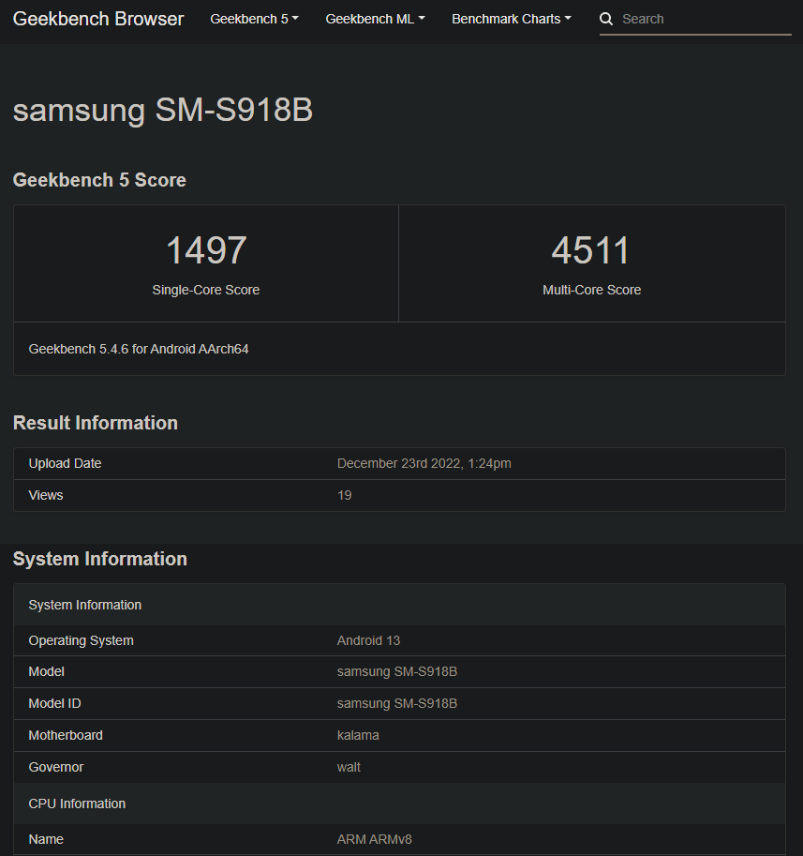Select the Governor walt row
Image resolution: width=803 pixels, height=856 pixels.
[349, 767]
